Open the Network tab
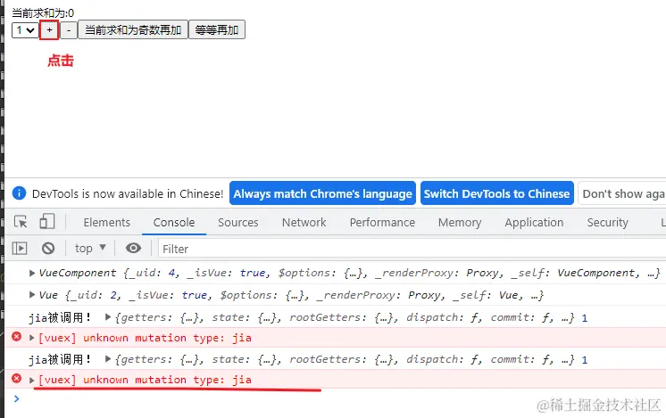This screenshot has height=418, width=666. pos(304,222)
